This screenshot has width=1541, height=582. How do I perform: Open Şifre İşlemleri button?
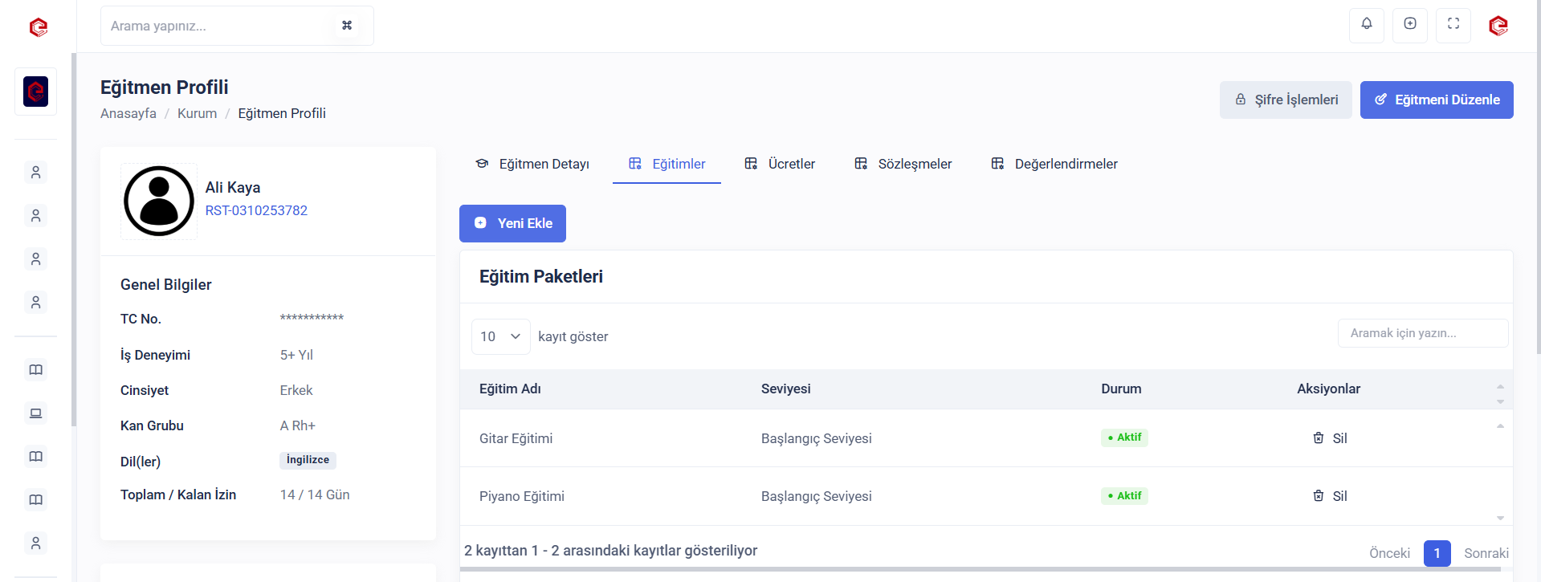1285,100
